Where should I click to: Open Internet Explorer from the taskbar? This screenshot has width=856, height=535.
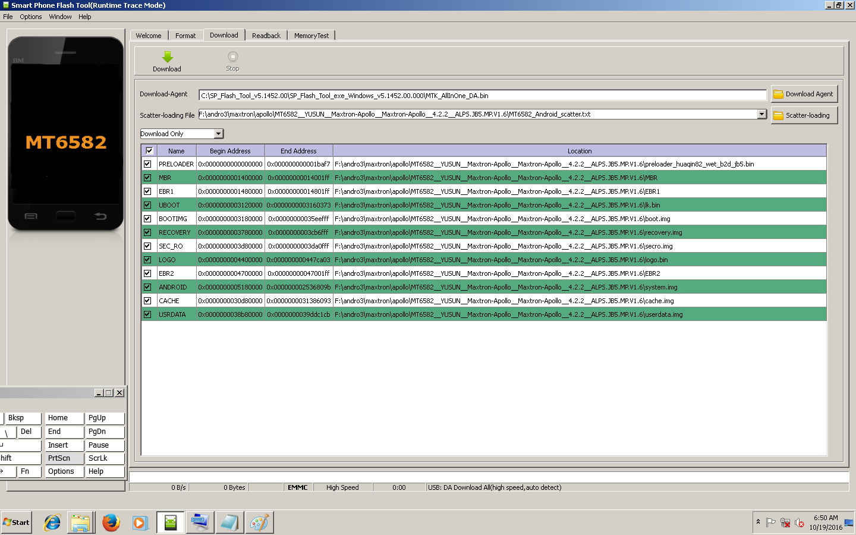[52, 523]
